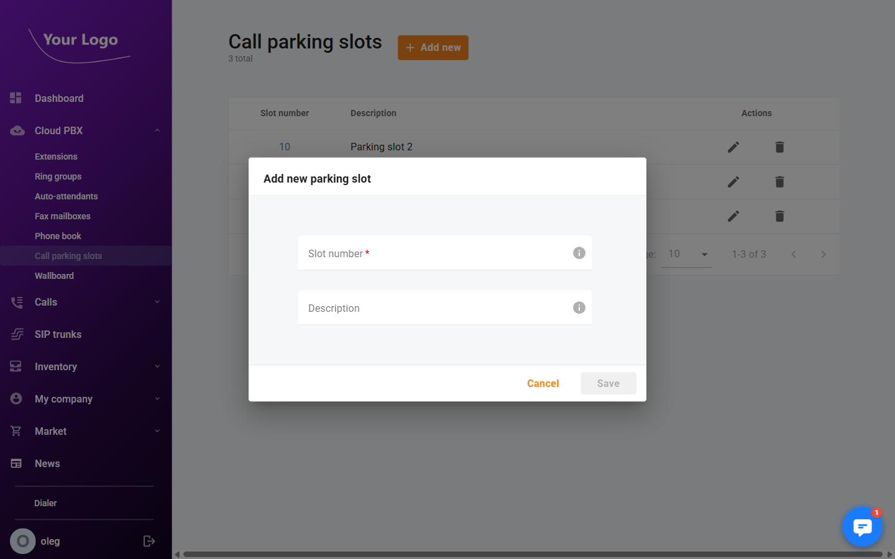Image resolution: width=895 pixels, height=559 pixels.
Task: Delete slot 10 using the trash icon
Action: point(779,147)
